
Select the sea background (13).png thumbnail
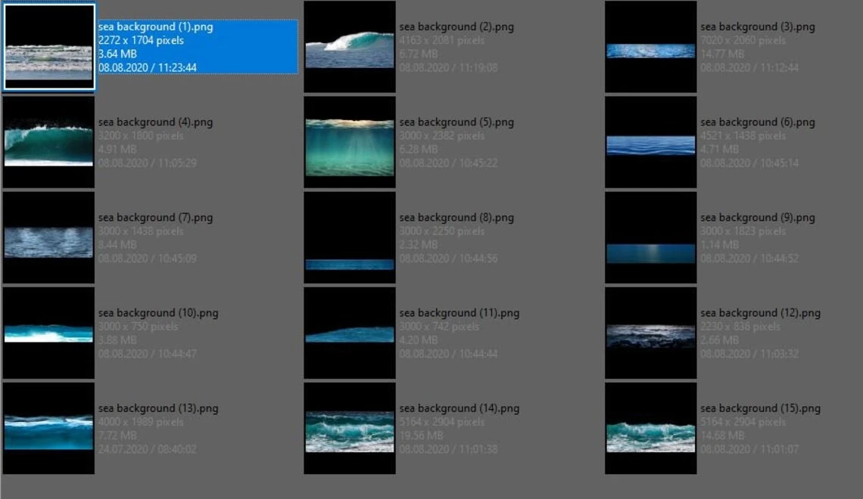(49, 428)
